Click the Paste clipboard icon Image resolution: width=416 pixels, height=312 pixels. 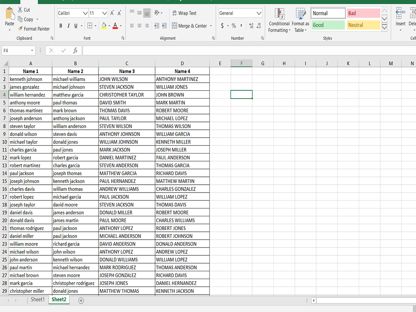click(10, 14)
